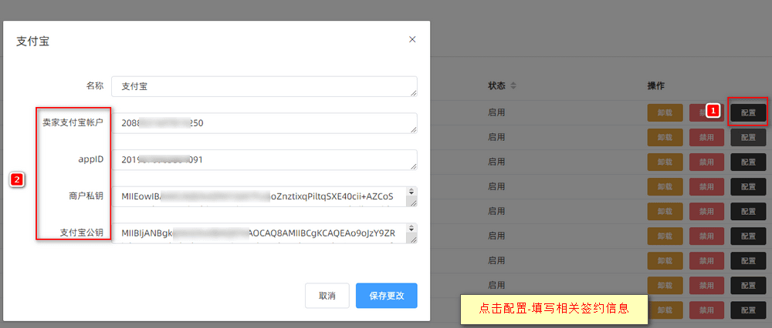Viewport: 772px width, 328px height.
Task: Click 禁用 in the second table row
Action: point(706,138)
